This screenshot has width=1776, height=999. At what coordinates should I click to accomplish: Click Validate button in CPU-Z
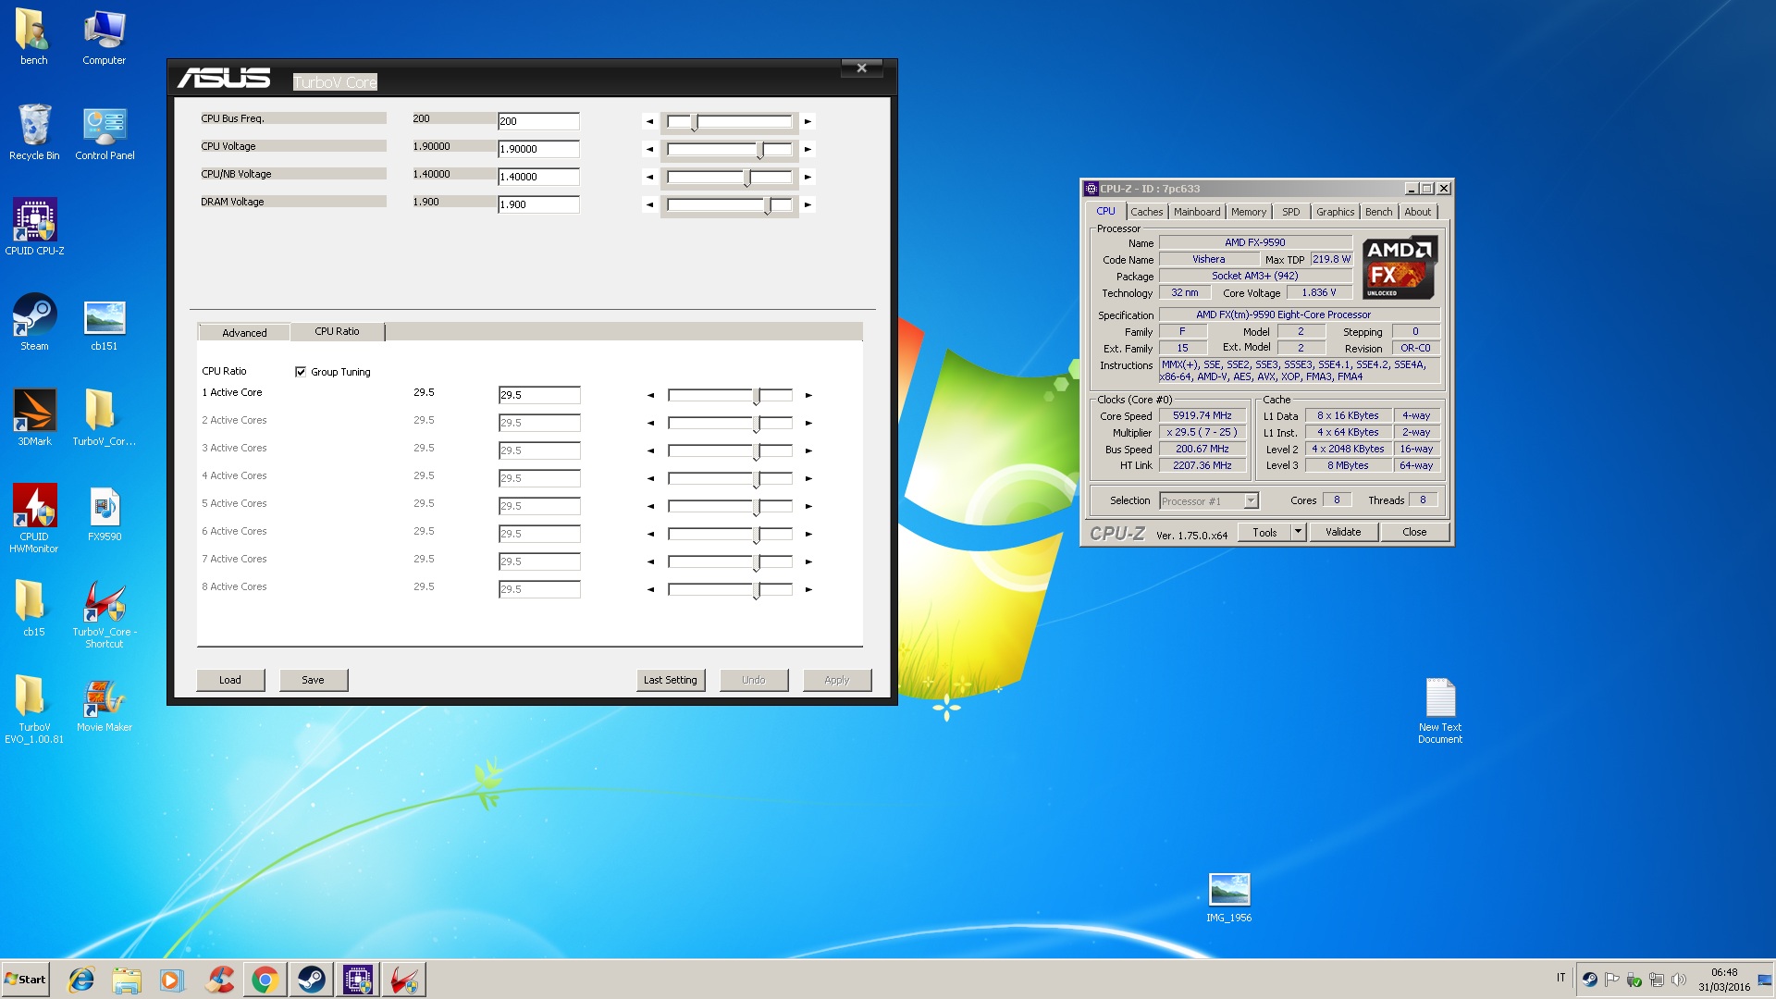click(1343, 532)
